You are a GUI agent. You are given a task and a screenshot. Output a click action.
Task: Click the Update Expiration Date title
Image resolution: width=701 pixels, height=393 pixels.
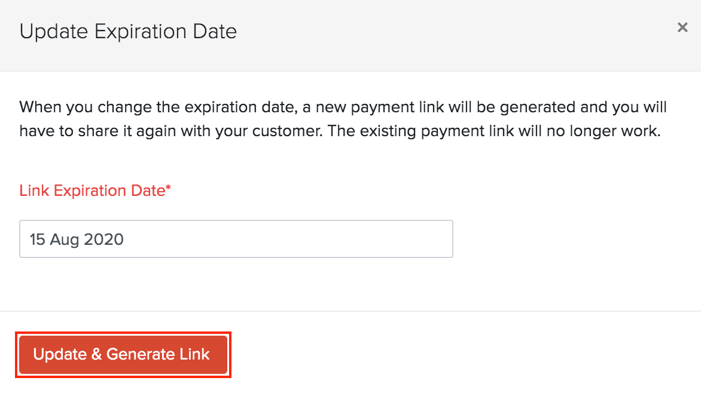(128, 31)
